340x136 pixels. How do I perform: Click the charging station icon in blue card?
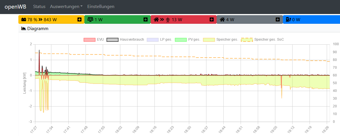(288, 20)
